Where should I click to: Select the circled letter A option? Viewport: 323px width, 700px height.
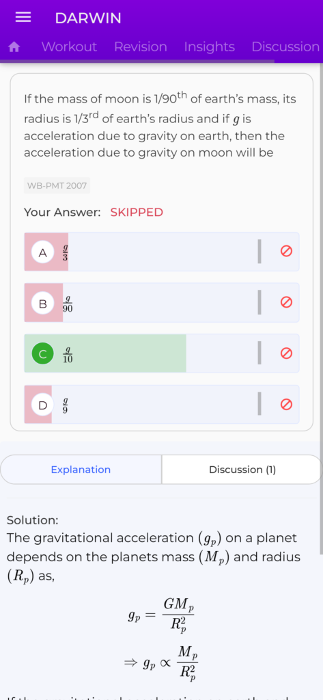pos(43,252)
